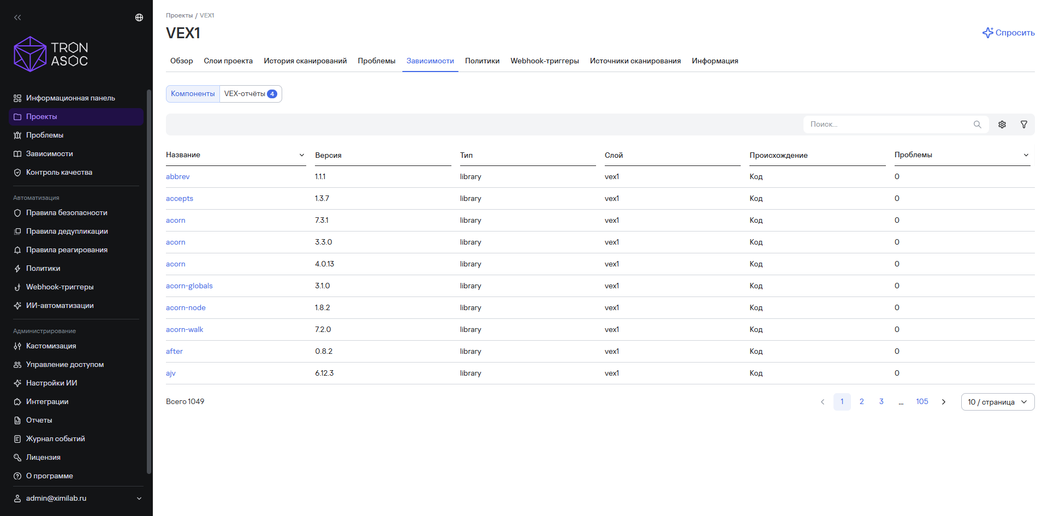Open the filter funnel icon
The height and width of the screenshot is (516, 1048).
click(x=1024, y=124)
